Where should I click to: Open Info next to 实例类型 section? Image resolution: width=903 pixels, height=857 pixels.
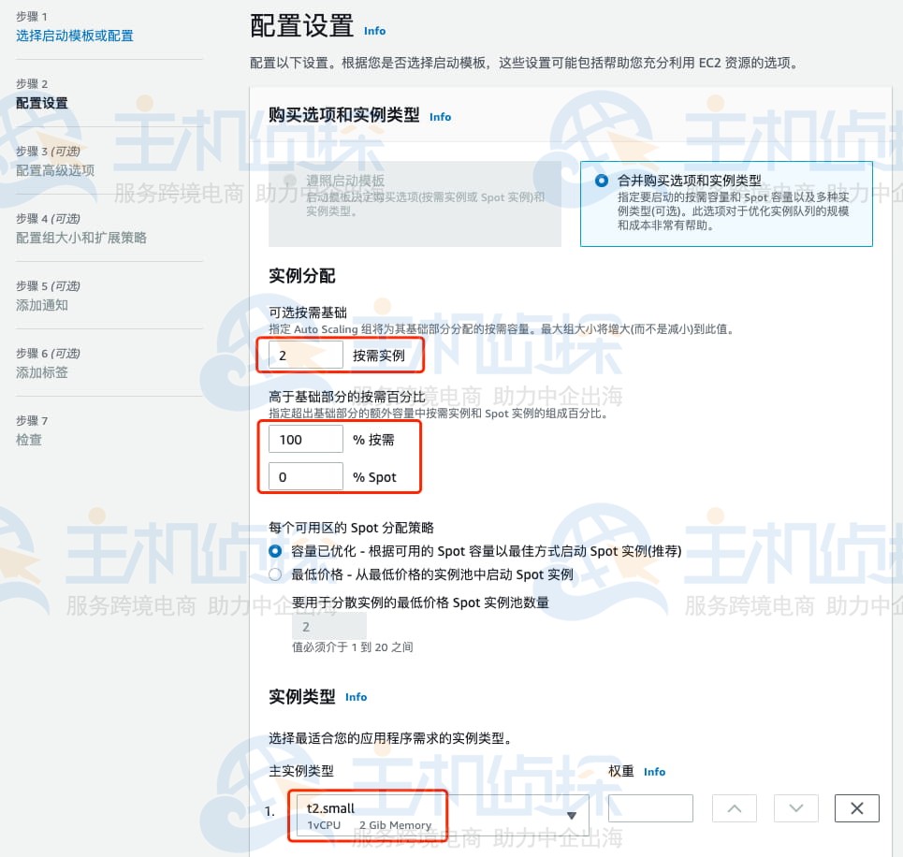tap(356, 696)
